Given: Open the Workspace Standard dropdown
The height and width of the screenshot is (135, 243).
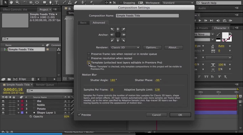Looking at the screenshot, I should [178, 3].
